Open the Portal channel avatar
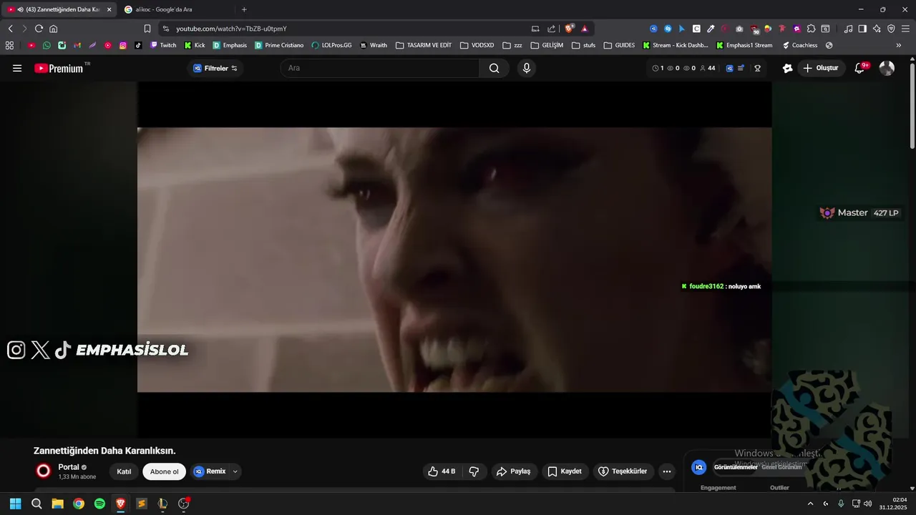The image size is (916, 515). click(x=44, y=471)
